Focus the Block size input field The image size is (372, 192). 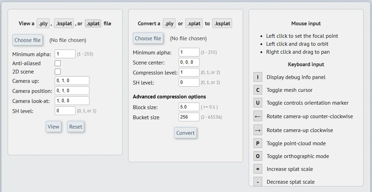(x=189, y=107)
